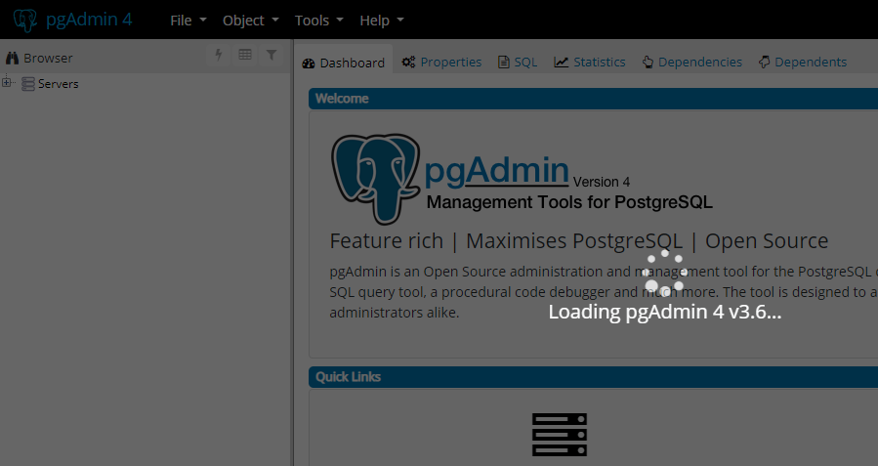
Task: Go to the Dependencies tab
Action: [691, 62]
